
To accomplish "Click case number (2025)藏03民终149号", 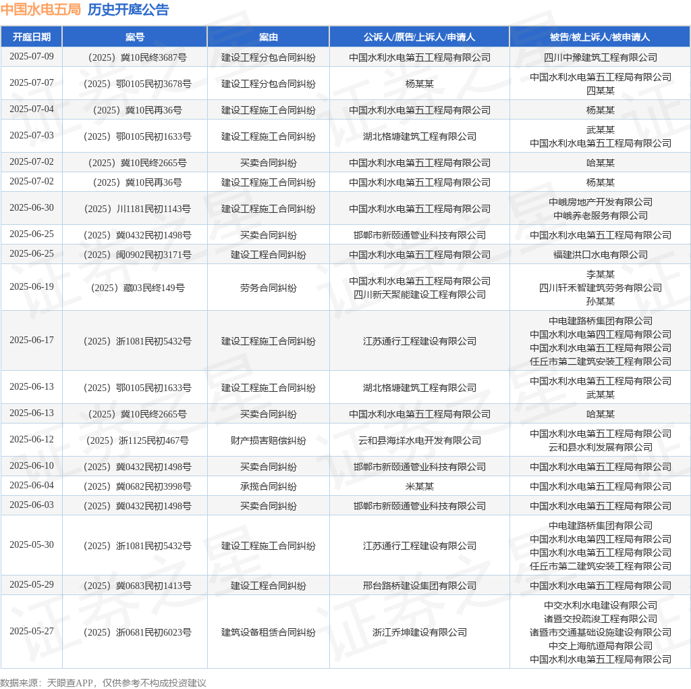I will coord(137,288).
